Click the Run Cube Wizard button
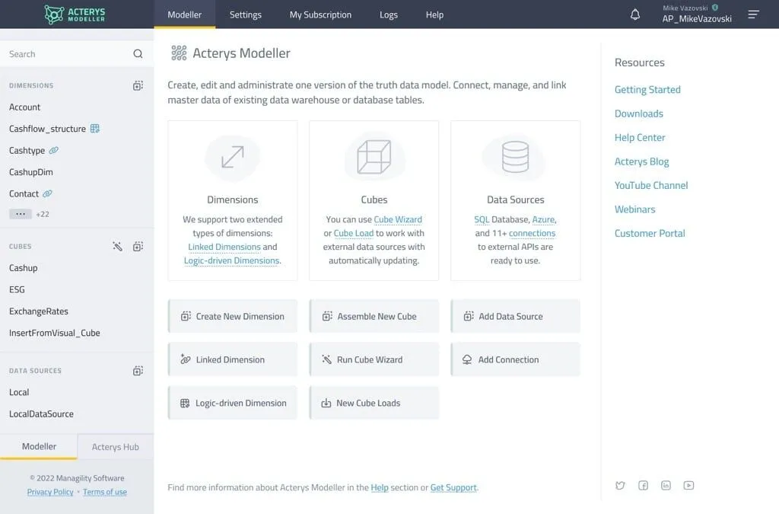The width and height of the screenshot is (779, 514). click(x=374, y=359)
